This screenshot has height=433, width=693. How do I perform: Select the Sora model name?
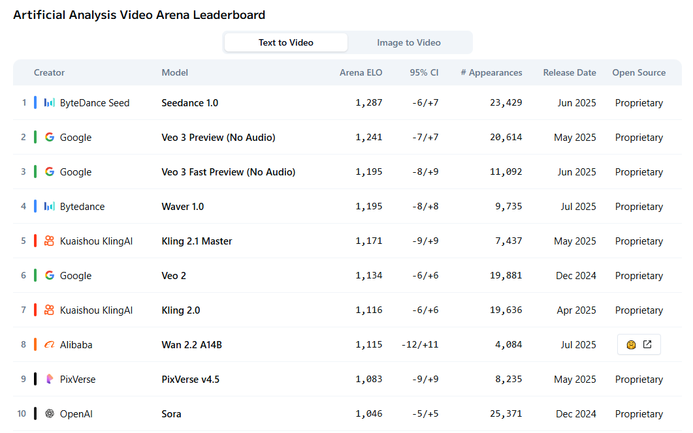[172, 414]
